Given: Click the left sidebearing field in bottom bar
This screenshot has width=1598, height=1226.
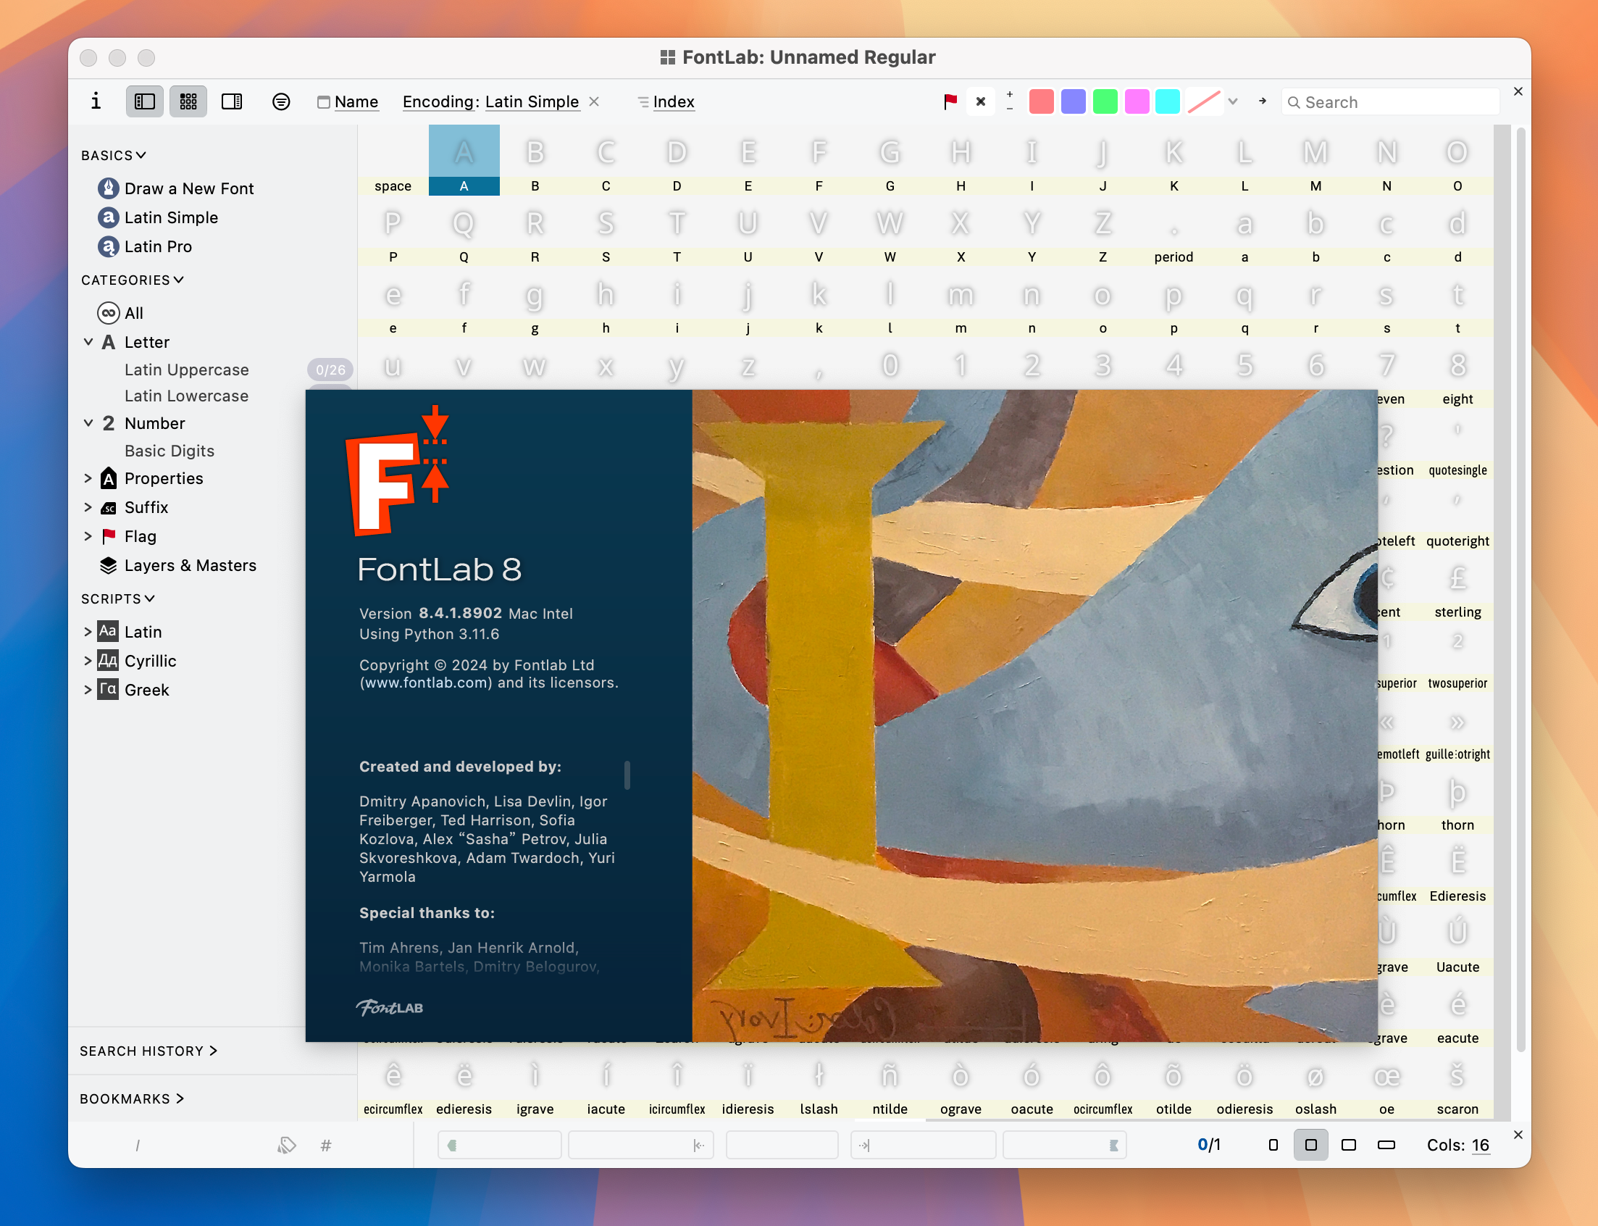Looking at the screenshot, I should coord(640,1145).
